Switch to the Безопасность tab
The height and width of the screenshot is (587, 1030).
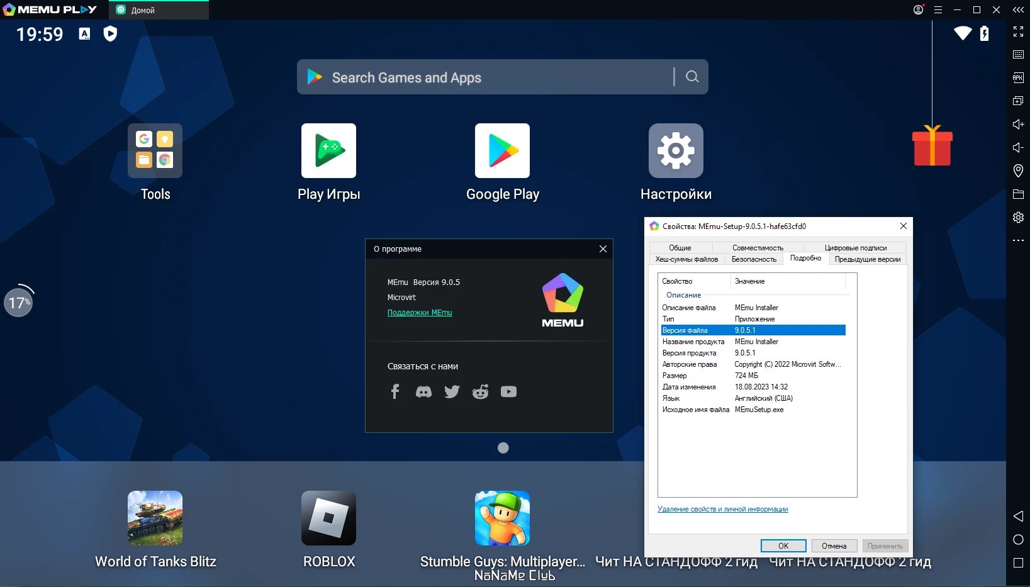pos(754,259)
